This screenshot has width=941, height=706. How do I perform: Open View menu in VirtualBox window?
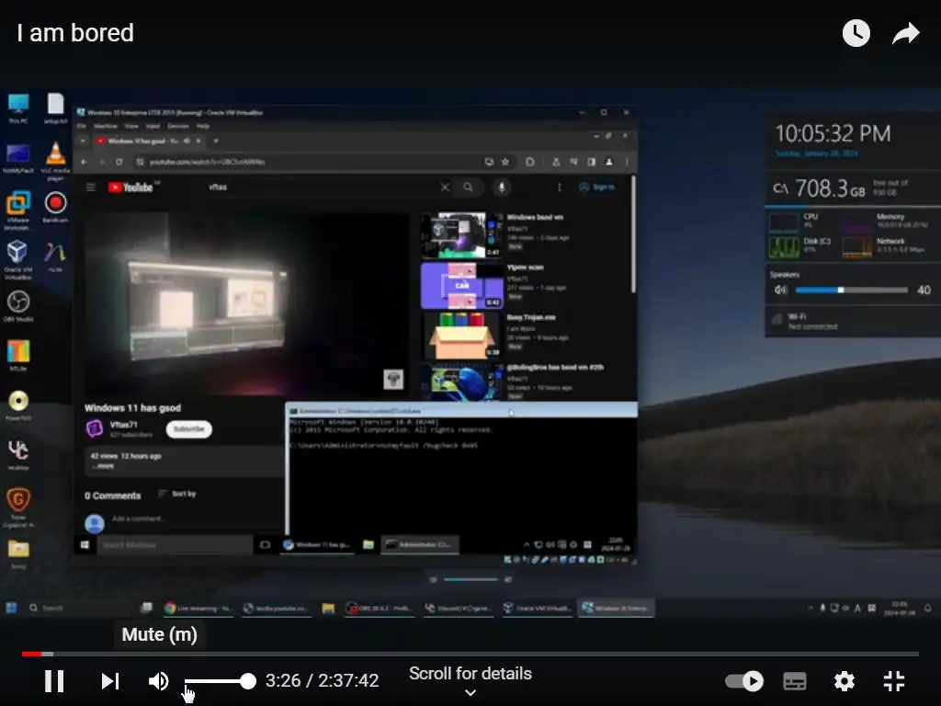click(131, 126)
